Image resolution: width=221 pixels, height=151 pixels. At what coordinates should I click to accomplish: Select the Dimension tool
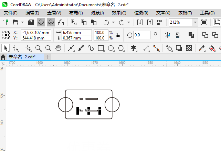(146, 48)
